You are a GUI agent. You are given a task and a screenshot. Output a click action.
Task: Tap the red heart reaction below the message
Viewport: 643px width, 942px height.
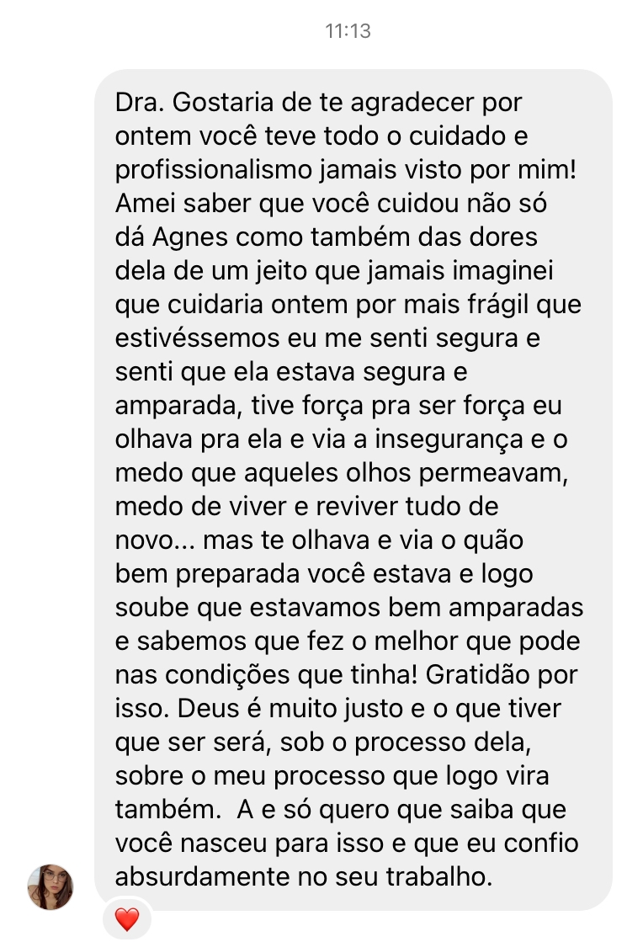pyautogui.click(x=127, y=919)
